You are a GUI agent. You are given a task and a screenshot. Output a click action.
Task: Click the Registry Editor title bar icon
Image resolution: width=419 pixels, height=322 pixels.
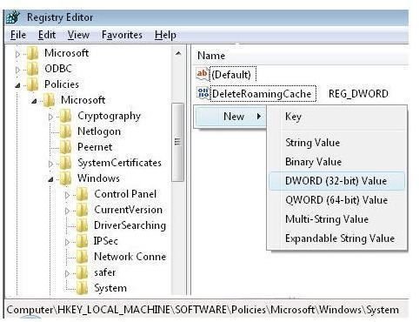13,17
